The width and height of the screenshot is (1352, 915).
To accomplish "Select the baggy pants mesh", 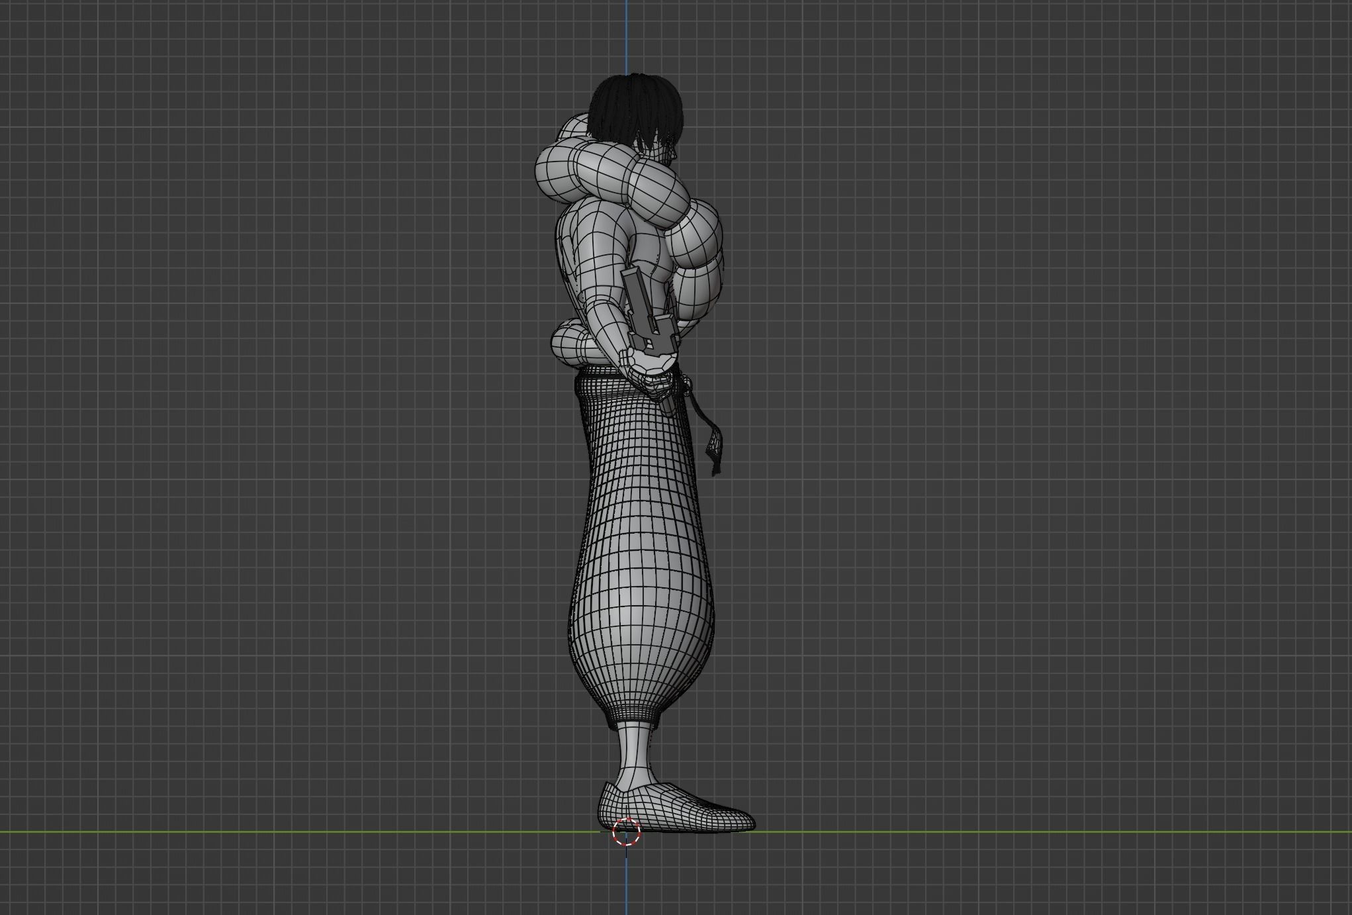I will point(641,550).
